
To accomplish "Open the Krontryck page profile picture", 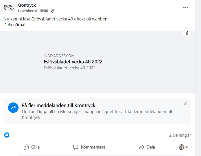I will 9,8.
